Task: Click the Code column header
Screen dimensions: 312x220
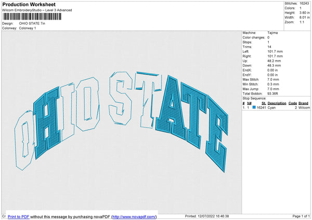Action: 293,103
